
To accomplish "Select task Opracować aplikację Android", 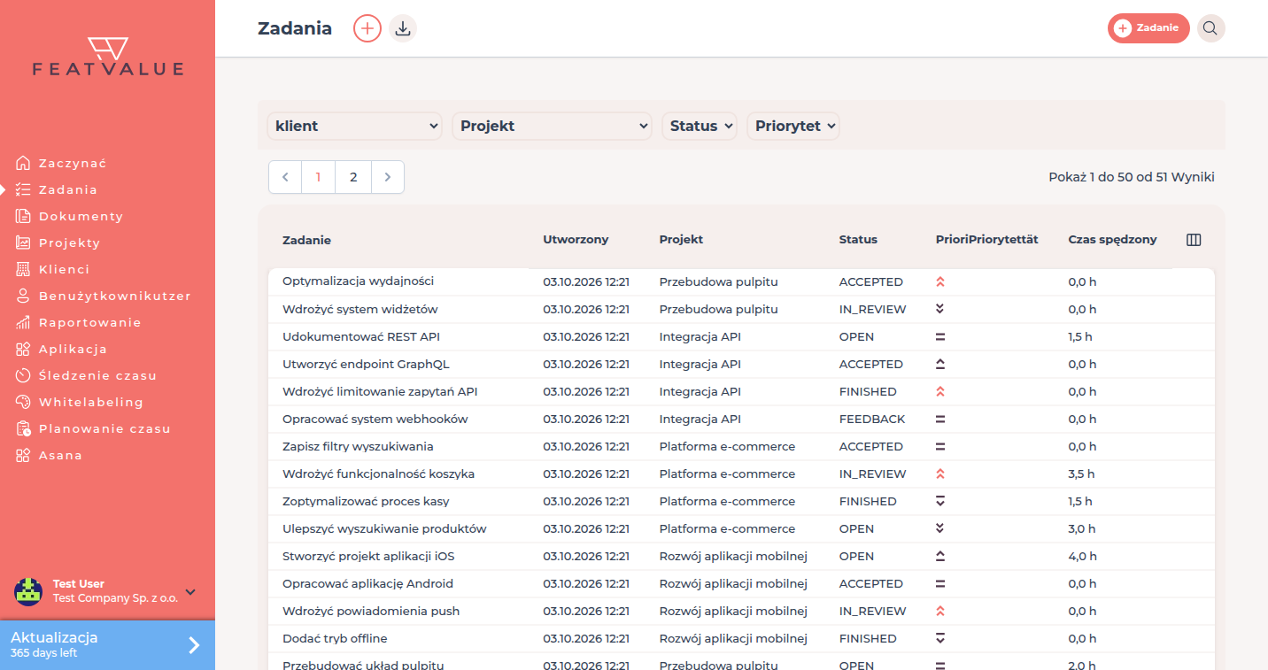I will [x=367, y=583].
